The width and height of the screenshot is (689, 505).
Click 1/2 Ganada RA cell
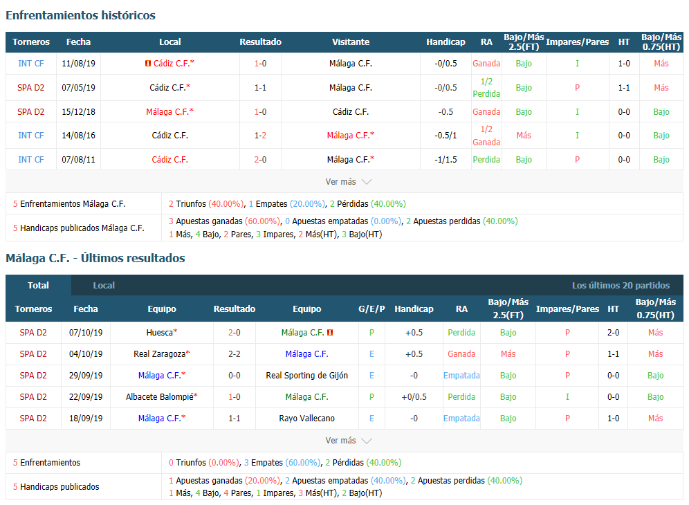click(486, 136)
